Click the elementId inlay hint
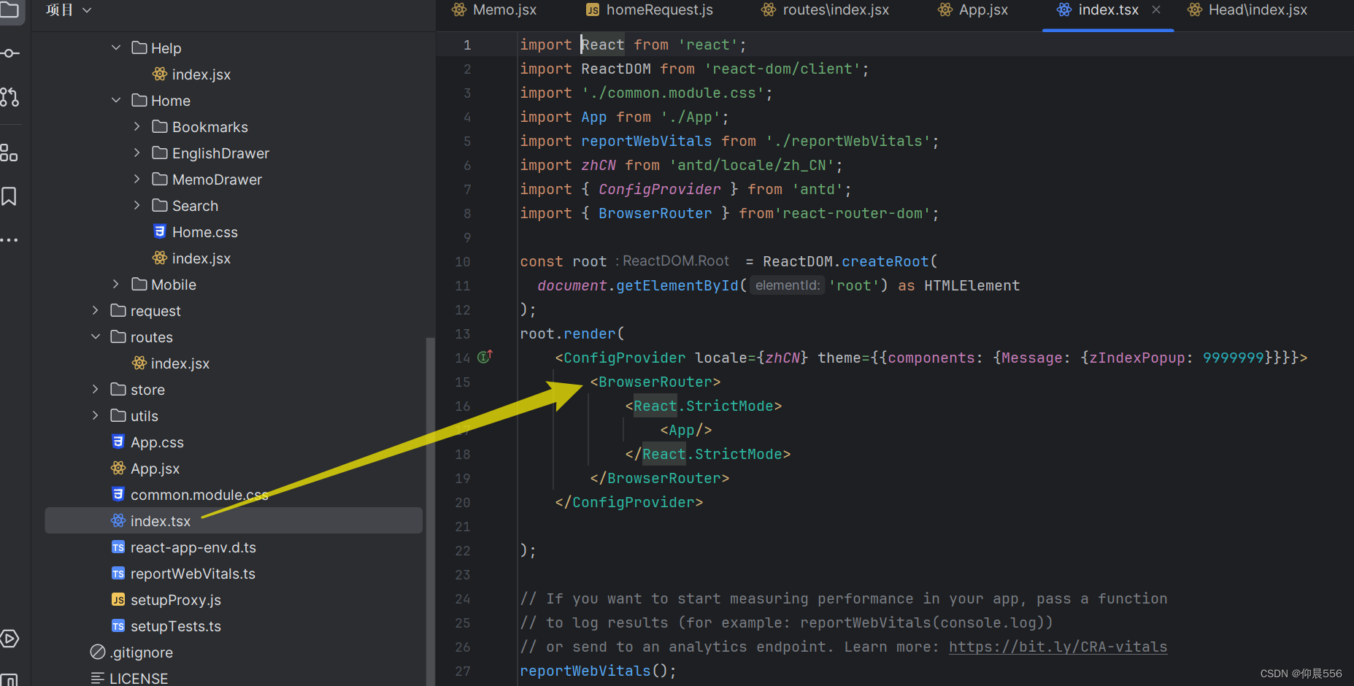The width and height of the screenshot is (1354, 686). tap(787, 285)
